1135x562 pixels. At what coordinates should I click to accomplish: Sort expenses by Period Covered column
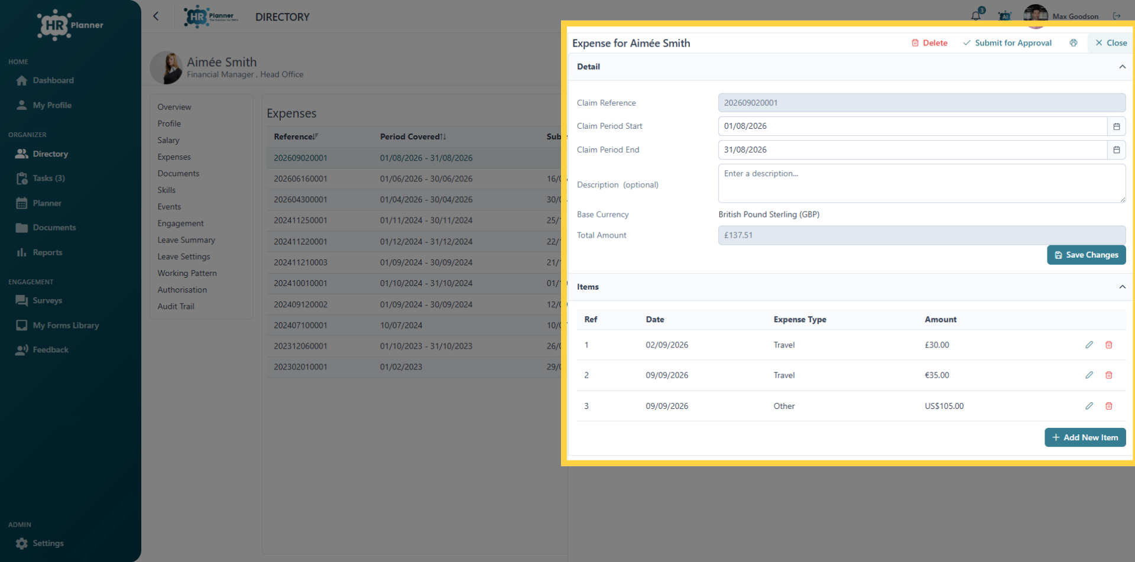(x=413, y=137)
